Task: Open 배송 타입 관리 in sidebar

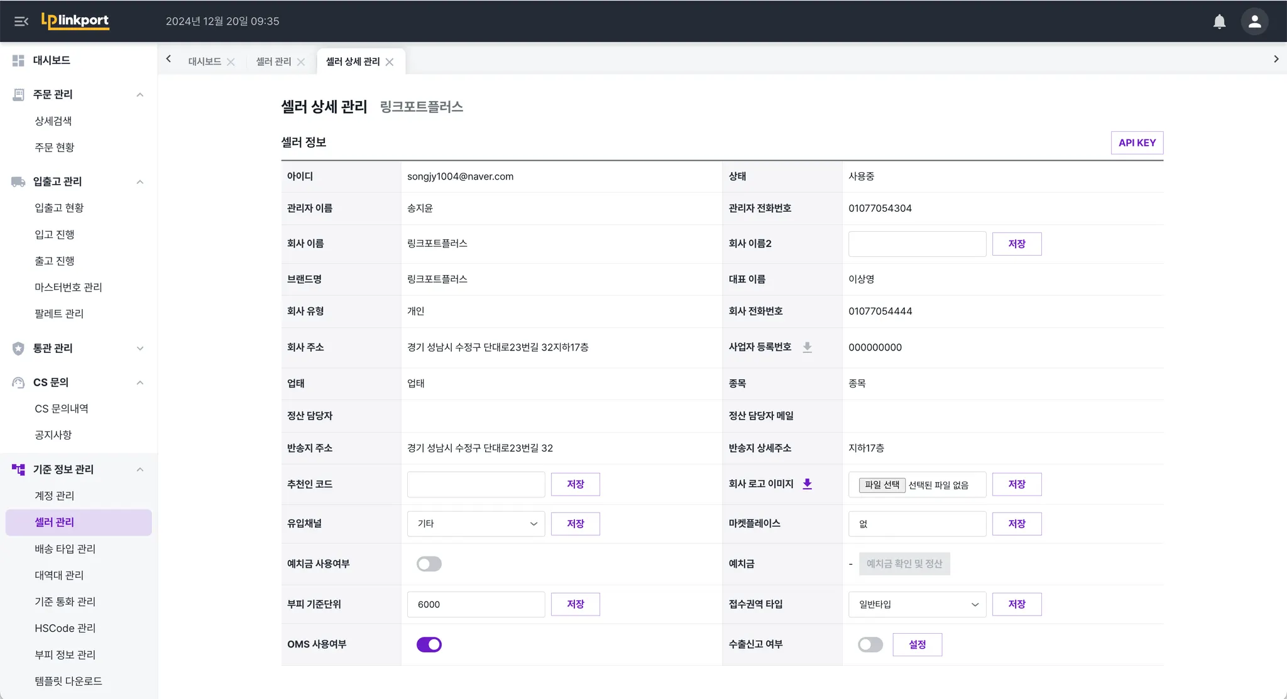Action: [65, 549]
